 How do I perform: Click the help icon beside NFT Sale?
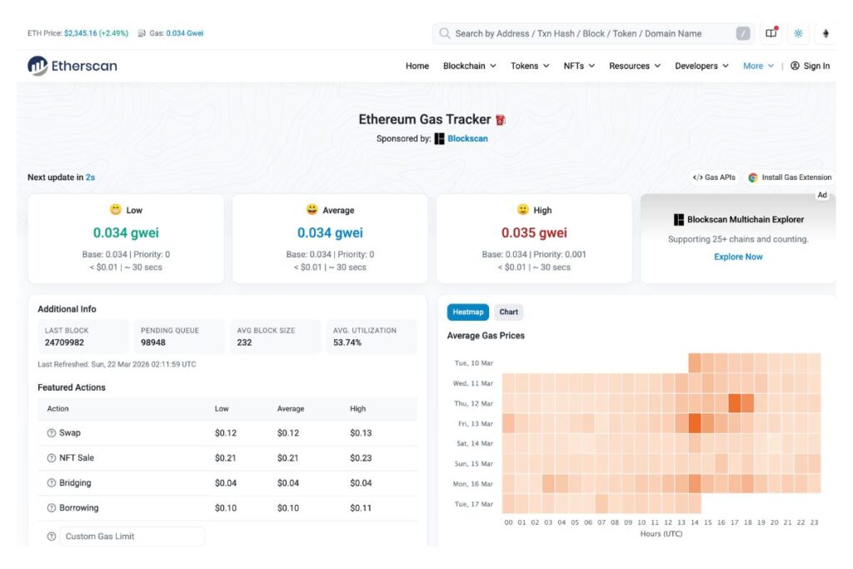click(x=52, y=458)
